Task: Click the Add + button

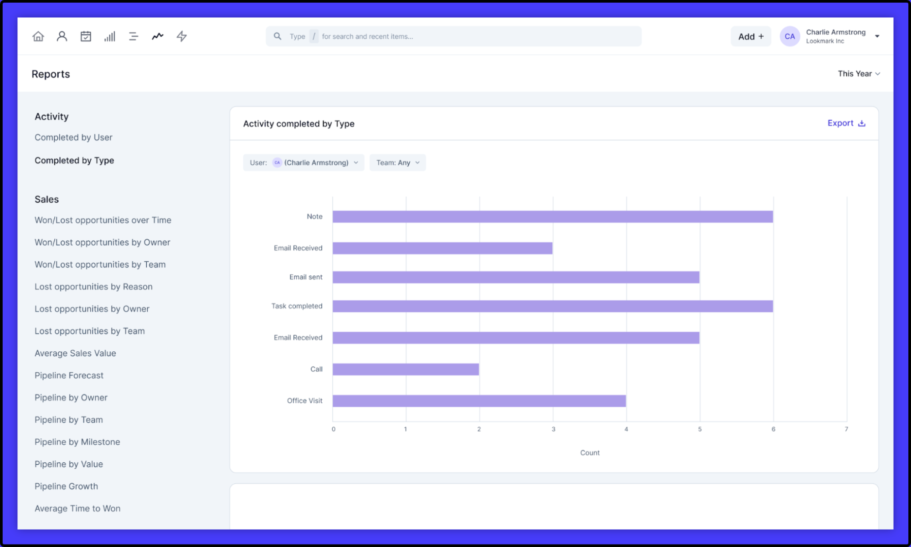Action: [751, 36]
